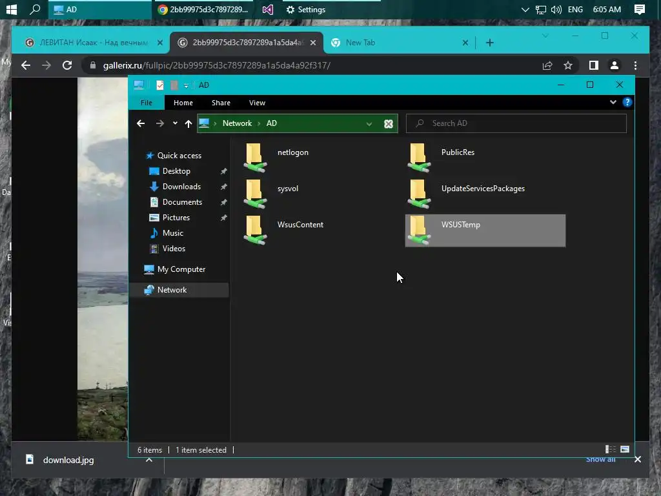Open the Home ribbon tab
The image size is (661, 496).
click(183, 103)
